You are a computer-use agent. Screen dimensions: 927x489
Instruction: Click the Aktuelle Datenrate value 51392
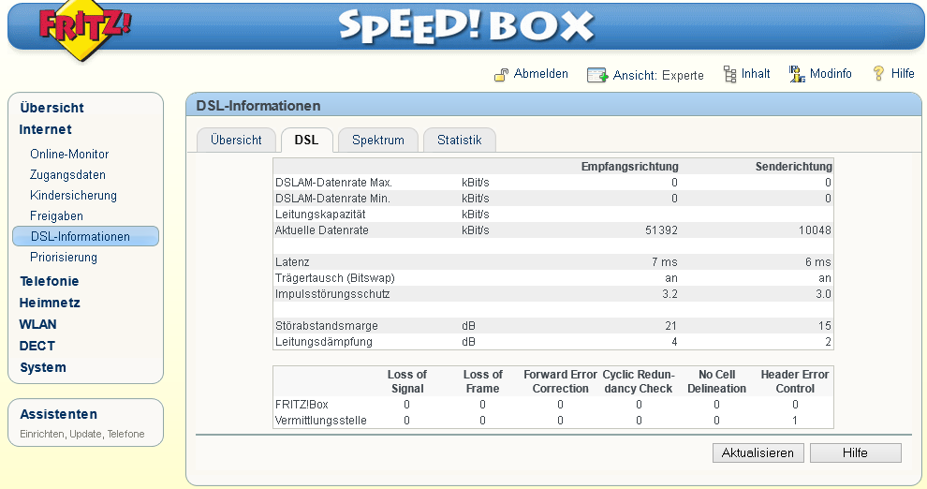pos(661,230)
